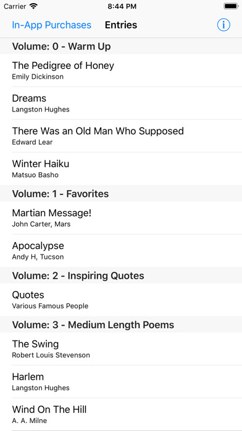Choose Wind On The Hill entry
Image resolution: width=242 pixels, height=431 pixels.
(x=121, y=414)
